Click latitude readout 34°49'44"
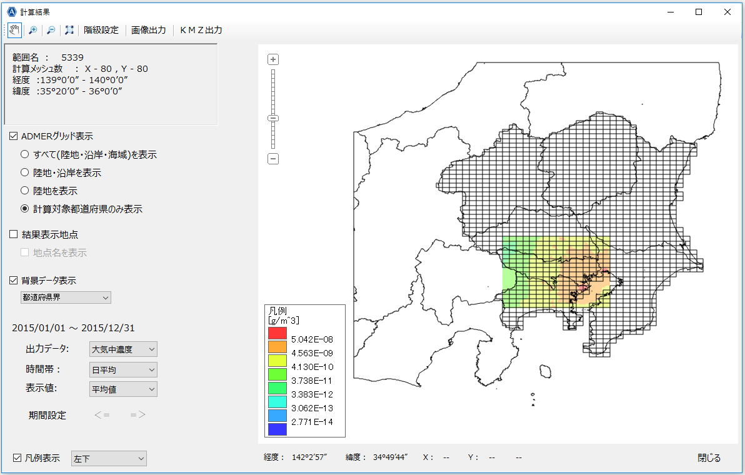This screenshot has height=475, width=745. click(x=391, y=457)
